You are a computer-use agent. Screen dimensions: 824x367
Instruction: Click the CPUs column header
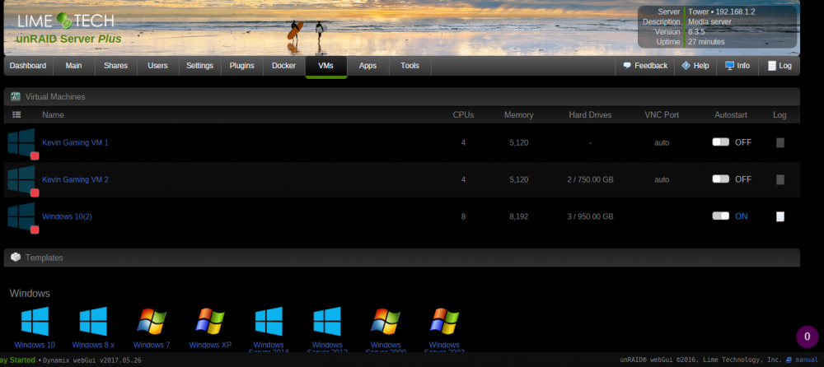point(463,114)
